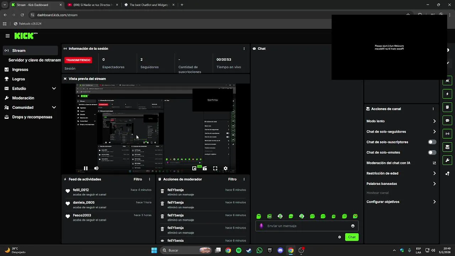Viewport: 455px width, 256px height.
Task: Open the broadcast signal widget in right sidebar
Action: tap(447, 134)
